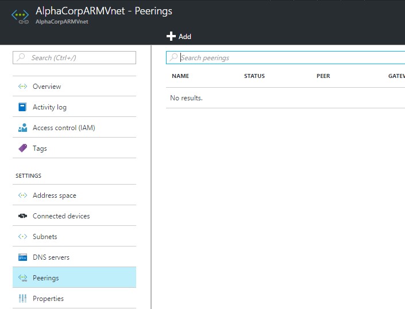The height and width of the screenshot is (309, 405).
Task: Go to Subnets settings
Action: pos(45,237)
